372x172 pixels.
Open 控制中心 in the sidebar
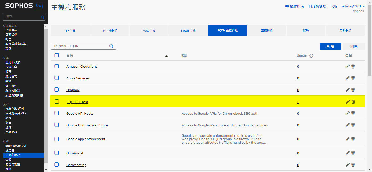click(11, 30)
